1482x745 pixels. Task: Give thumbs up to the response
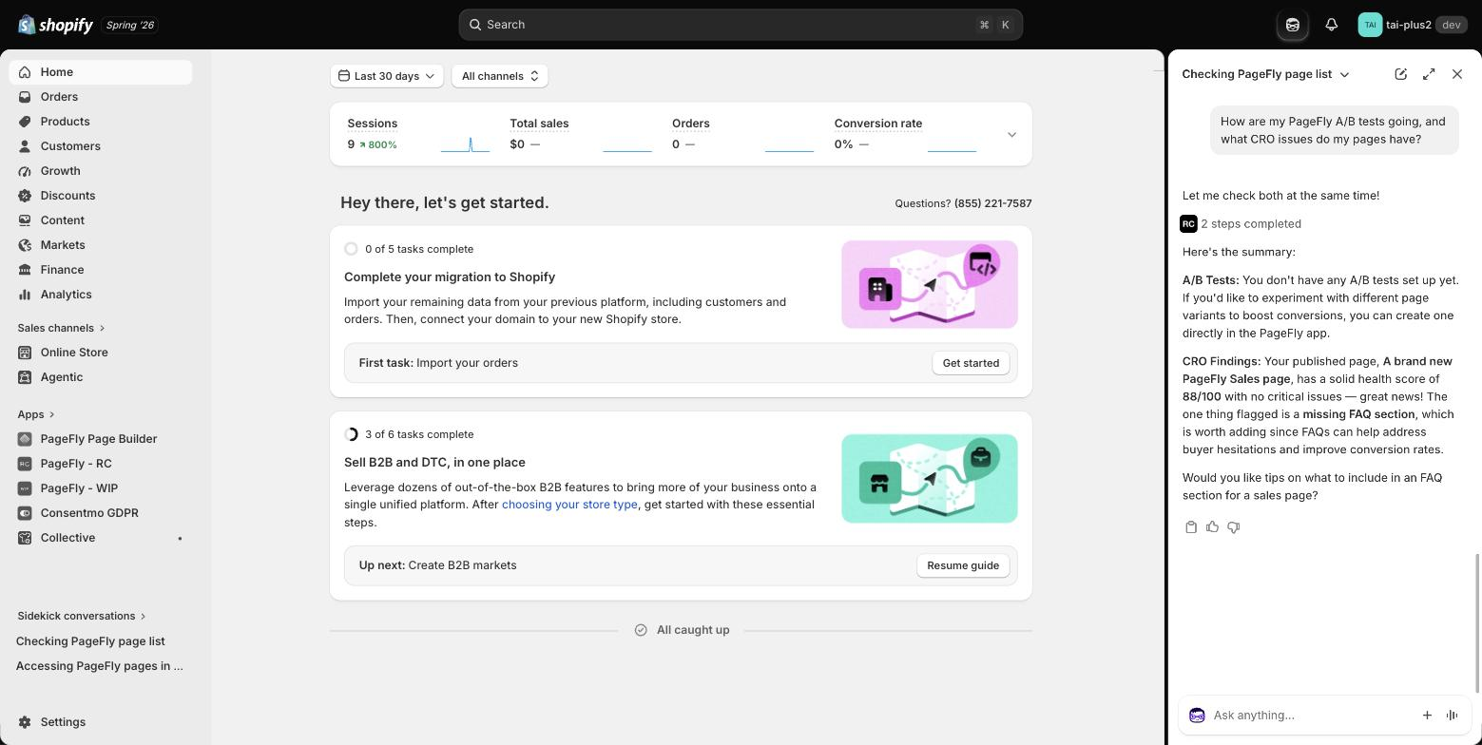coord(1212,527)
